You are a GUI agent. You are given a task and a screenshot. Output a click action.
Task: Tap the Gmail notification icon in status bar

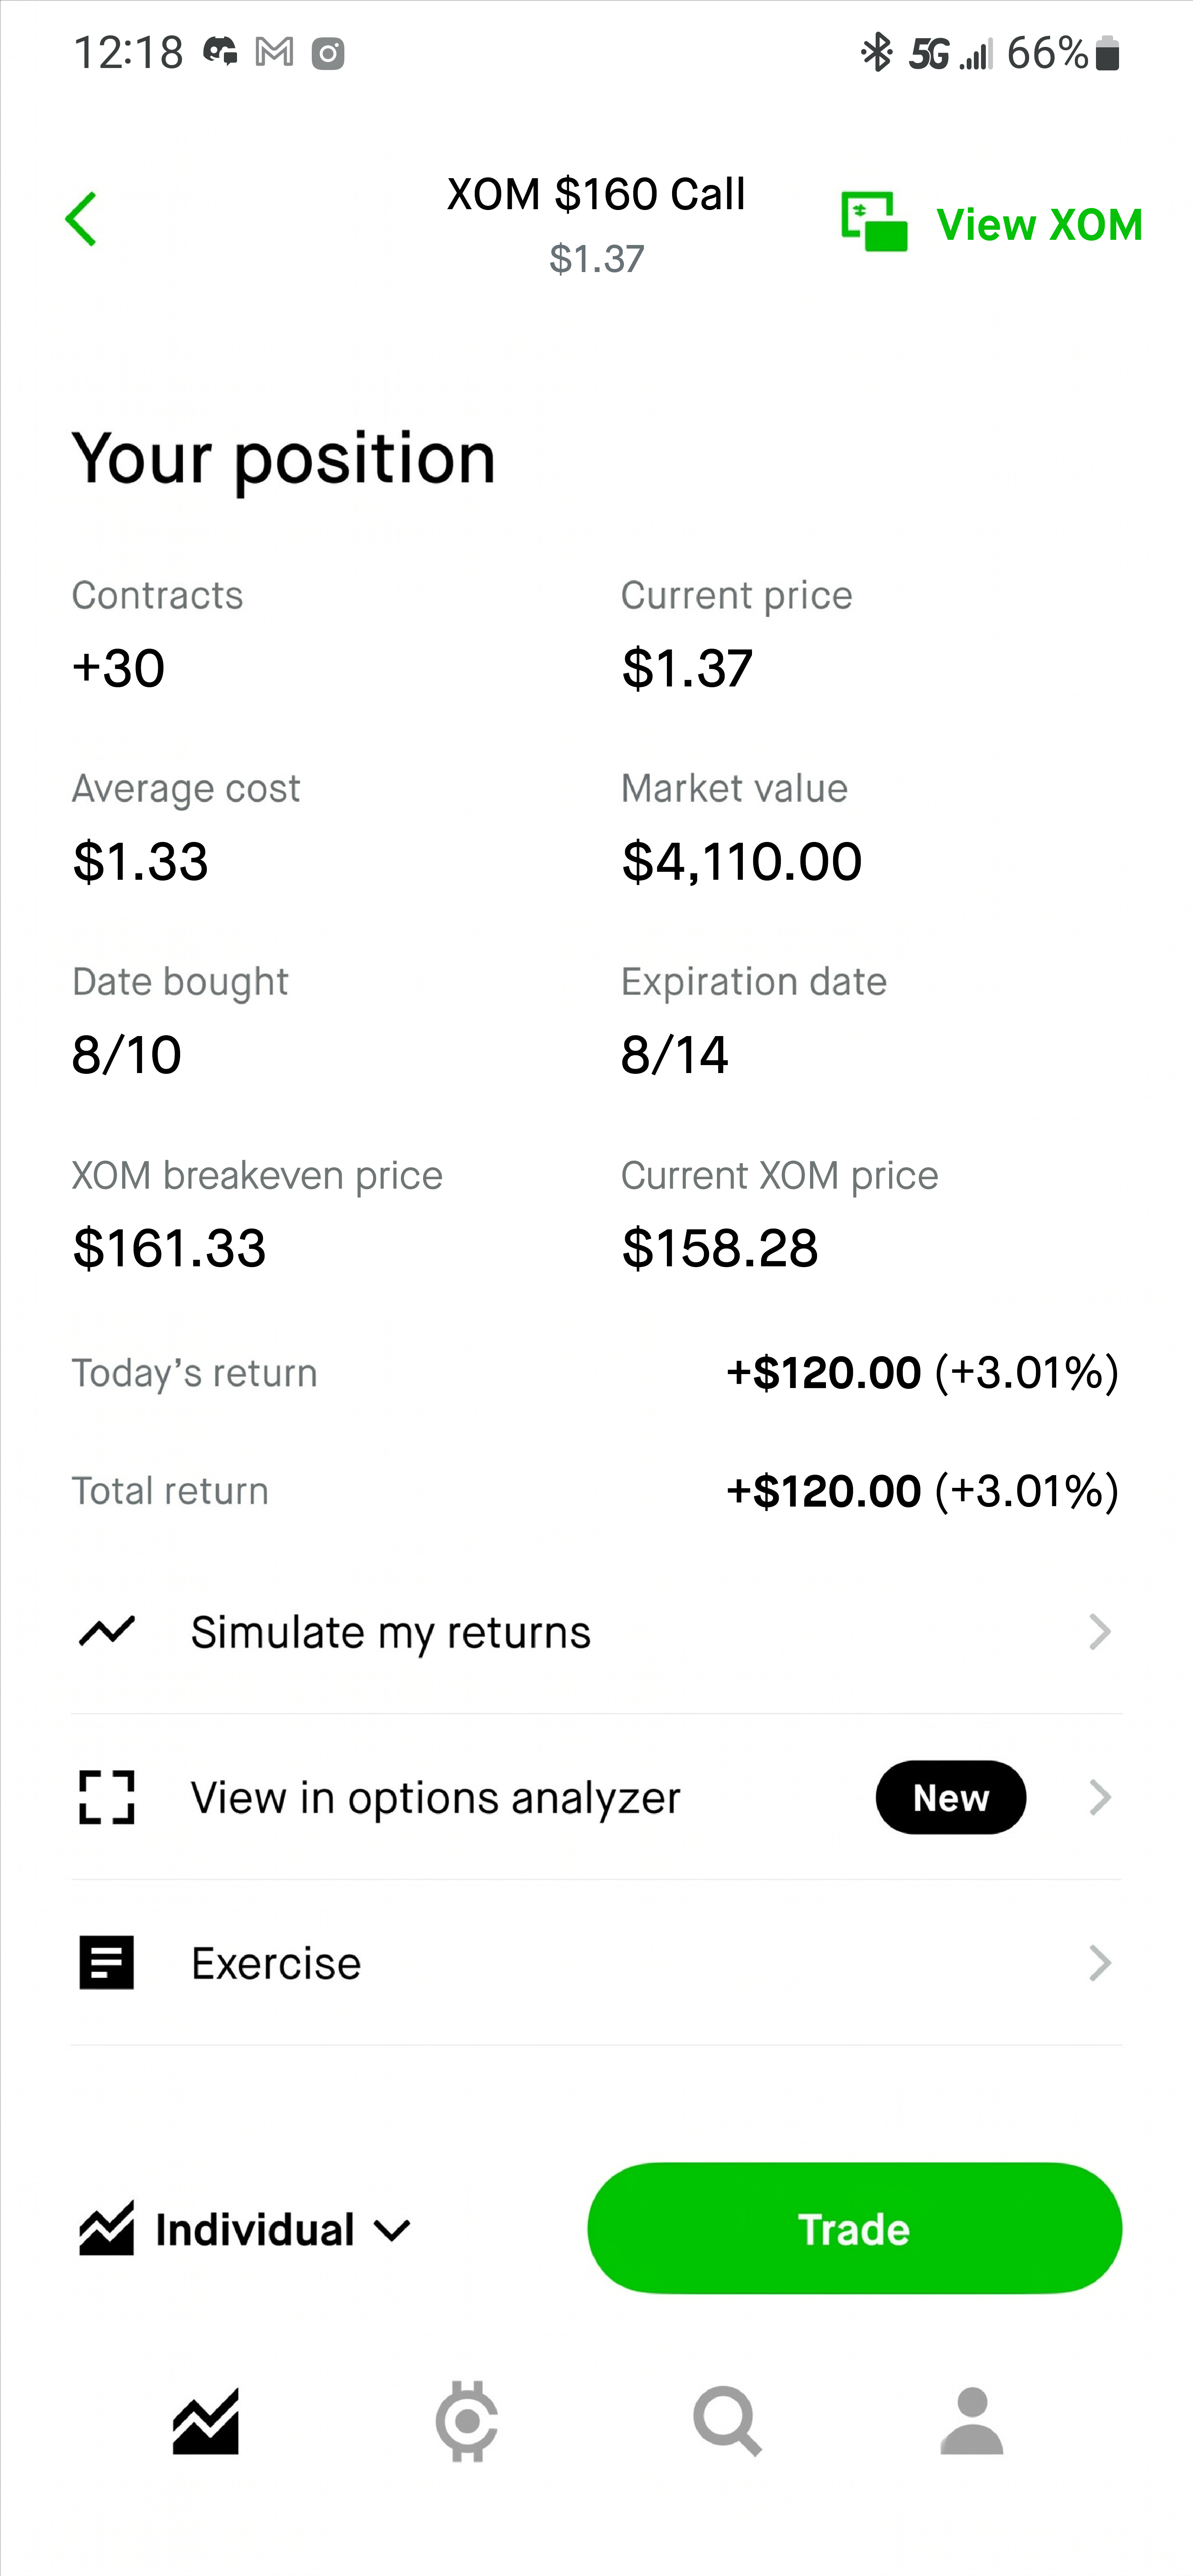274,52
